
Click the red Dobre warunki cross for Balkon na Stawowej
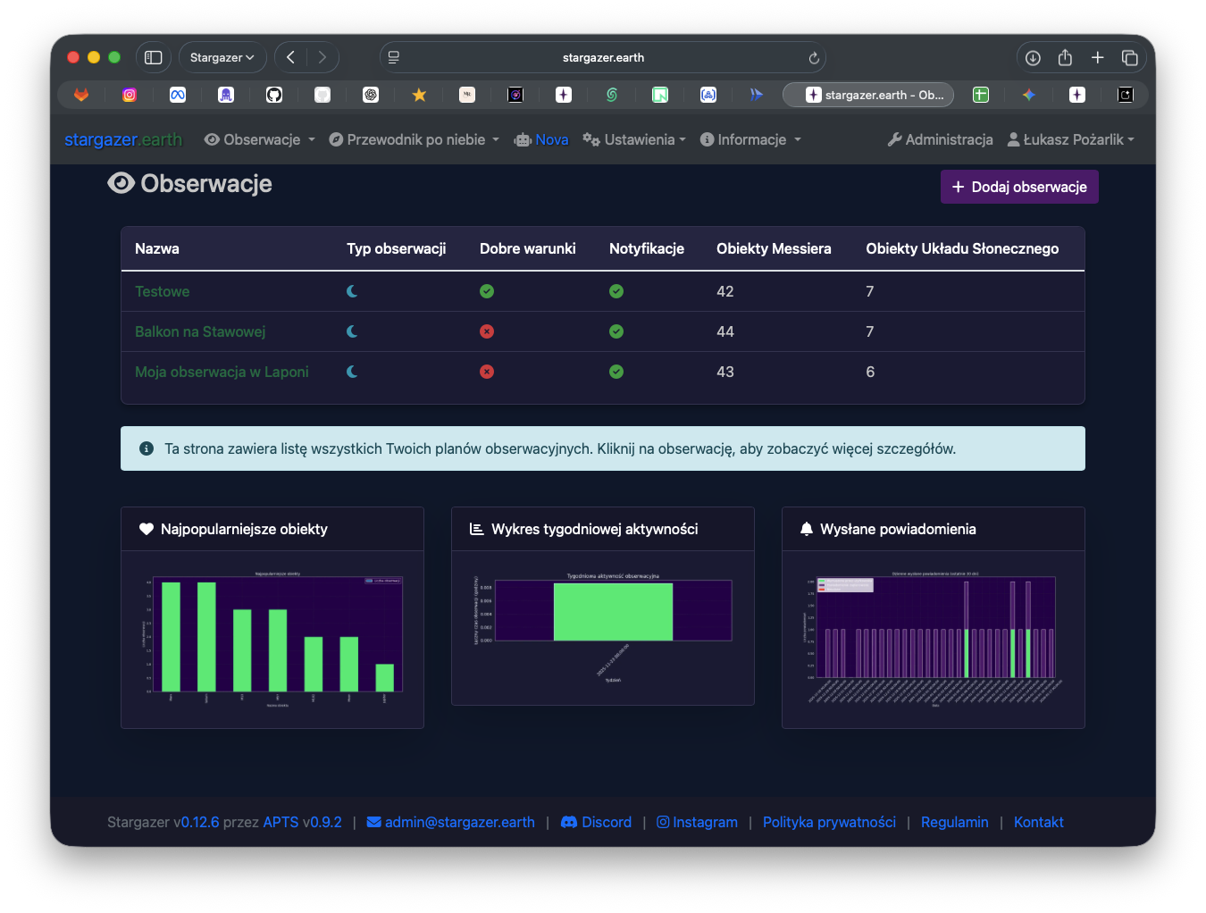487,331
